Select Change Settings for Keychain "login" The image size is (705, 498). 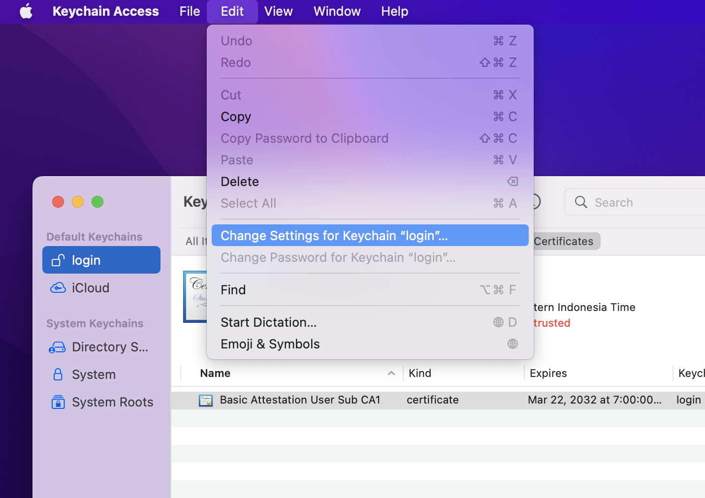(370, 236)
